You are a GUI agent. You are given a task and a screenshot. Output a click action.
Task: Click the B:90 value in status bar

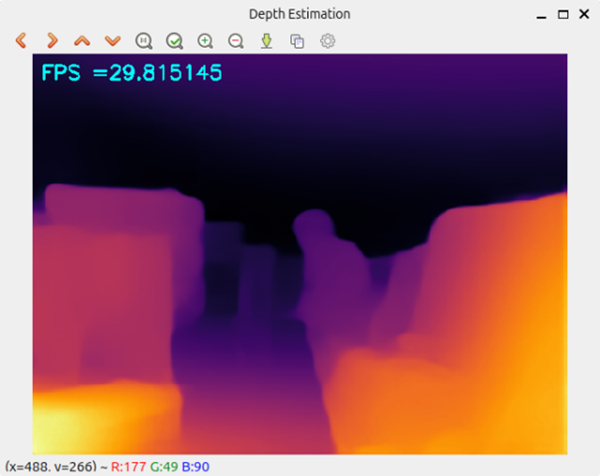pos(196,467)
